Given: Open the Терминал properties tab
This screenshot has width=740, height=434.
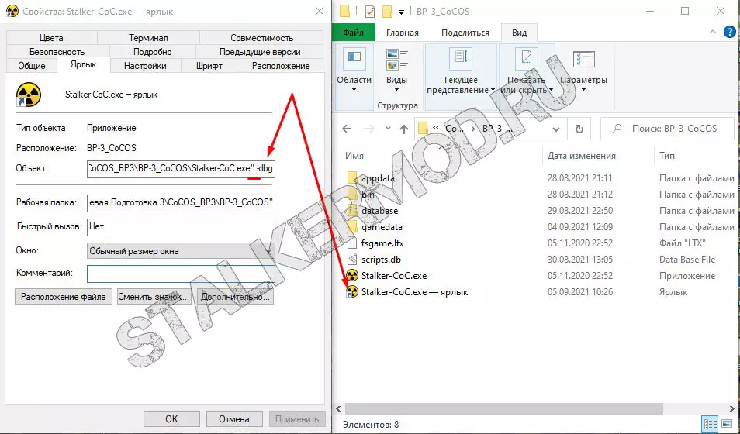Looking at the screenshot, I should coord(148,38).
